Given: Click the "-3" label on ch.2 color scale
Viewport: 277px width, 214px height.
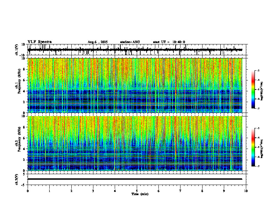Looking at the screenshot, I should 258,128.
